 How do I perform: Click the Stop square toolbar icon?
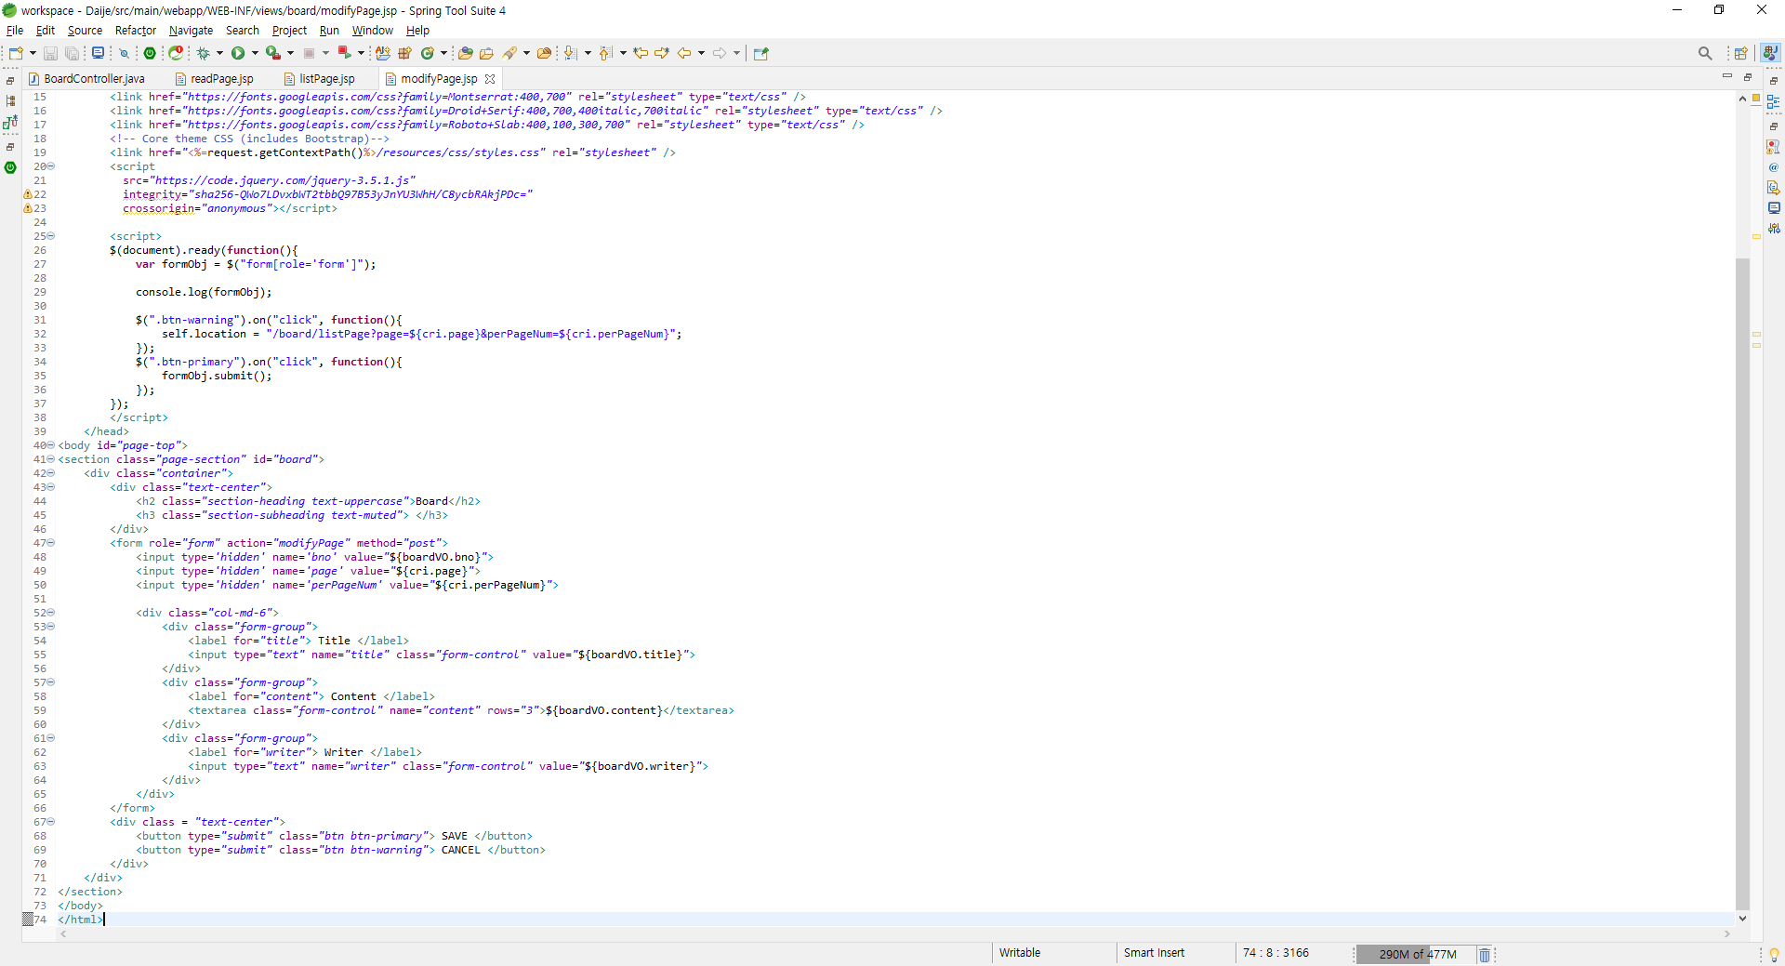309,53
